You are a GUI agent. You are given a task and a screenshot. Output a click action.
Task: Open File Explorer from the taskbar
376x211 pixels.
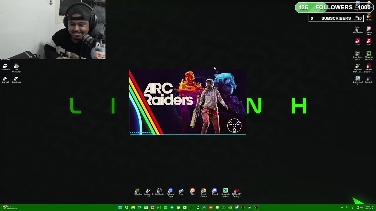[133, 207]
